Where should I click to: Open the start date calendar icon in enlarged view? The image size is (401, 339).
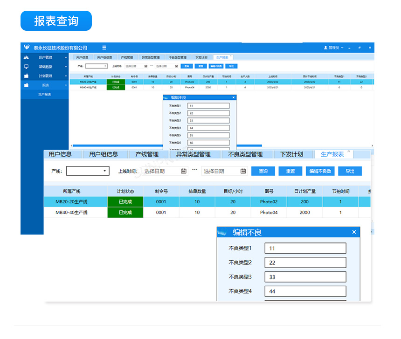point(184,171)
